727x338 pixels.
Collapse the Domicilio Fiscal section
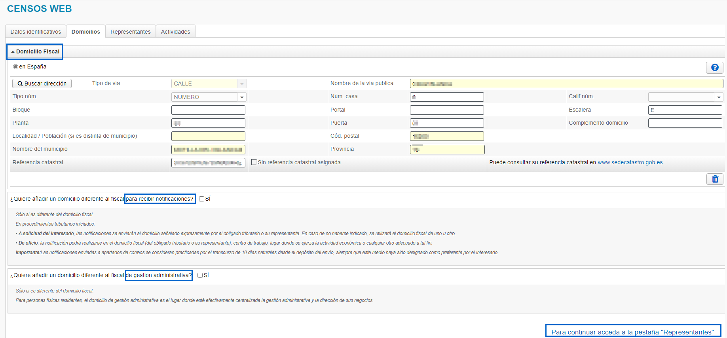click(x=35, y=52)
